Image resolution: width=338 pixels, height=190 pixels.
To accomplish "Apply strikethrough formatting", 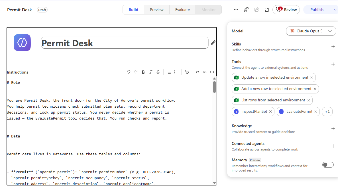I will click(x=158, y=72).
